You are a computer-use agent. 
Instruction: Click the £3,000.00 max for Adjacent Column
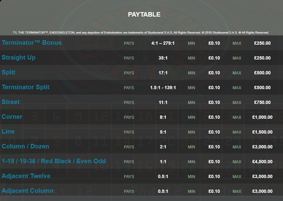point(263,191)
